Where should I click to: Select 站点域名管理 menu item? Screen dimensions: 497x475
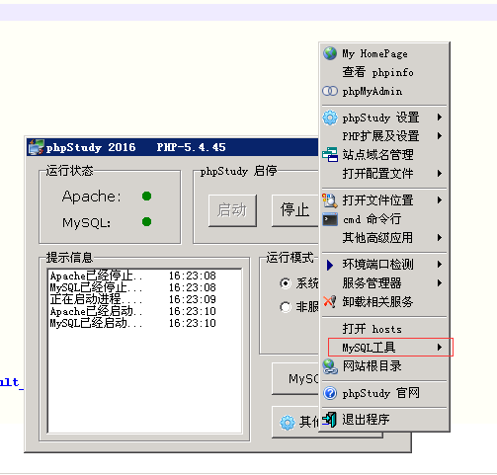click(384, 154)
